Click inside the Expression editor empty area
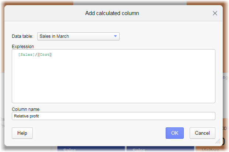The width and height of the screenshot is (229, 152). tap(113, 81)
